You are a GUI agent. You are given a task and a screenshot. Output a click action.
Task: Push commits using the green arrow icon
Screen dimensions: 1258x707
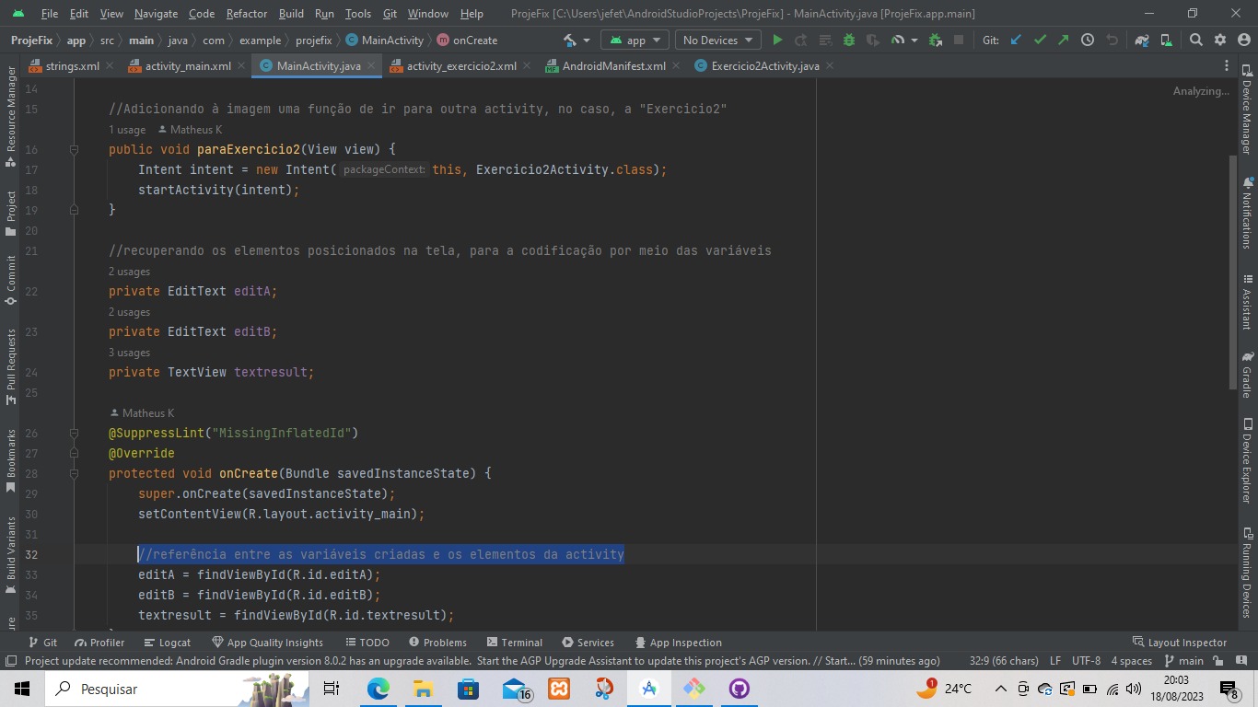coord(1062,41)
